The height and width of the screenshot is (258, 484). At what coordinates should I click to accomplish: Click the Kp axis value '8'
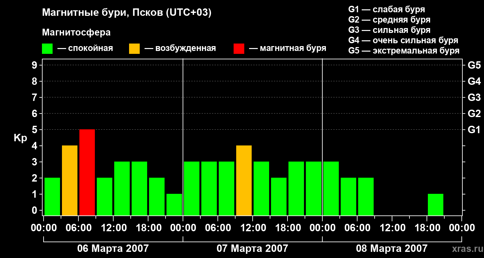click(35, 81)
